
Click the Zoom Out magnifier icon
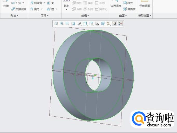67,24
